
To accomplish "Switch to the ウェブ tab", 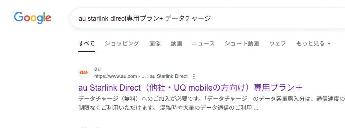I will click(x=278, y=44).
